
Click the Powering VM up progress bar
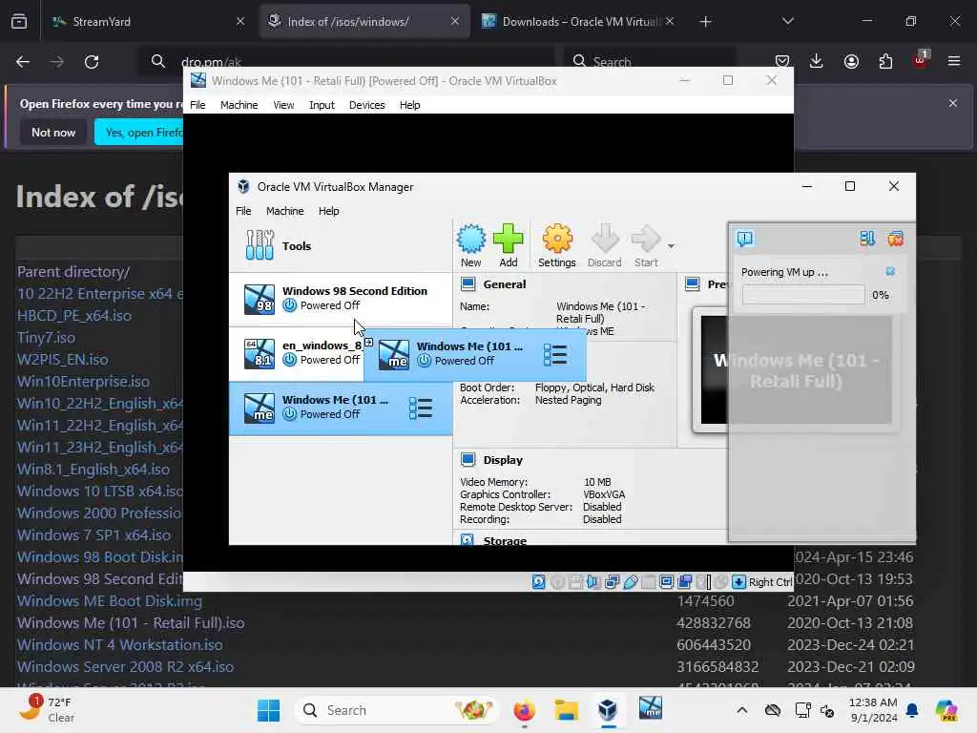click(803, 295)
